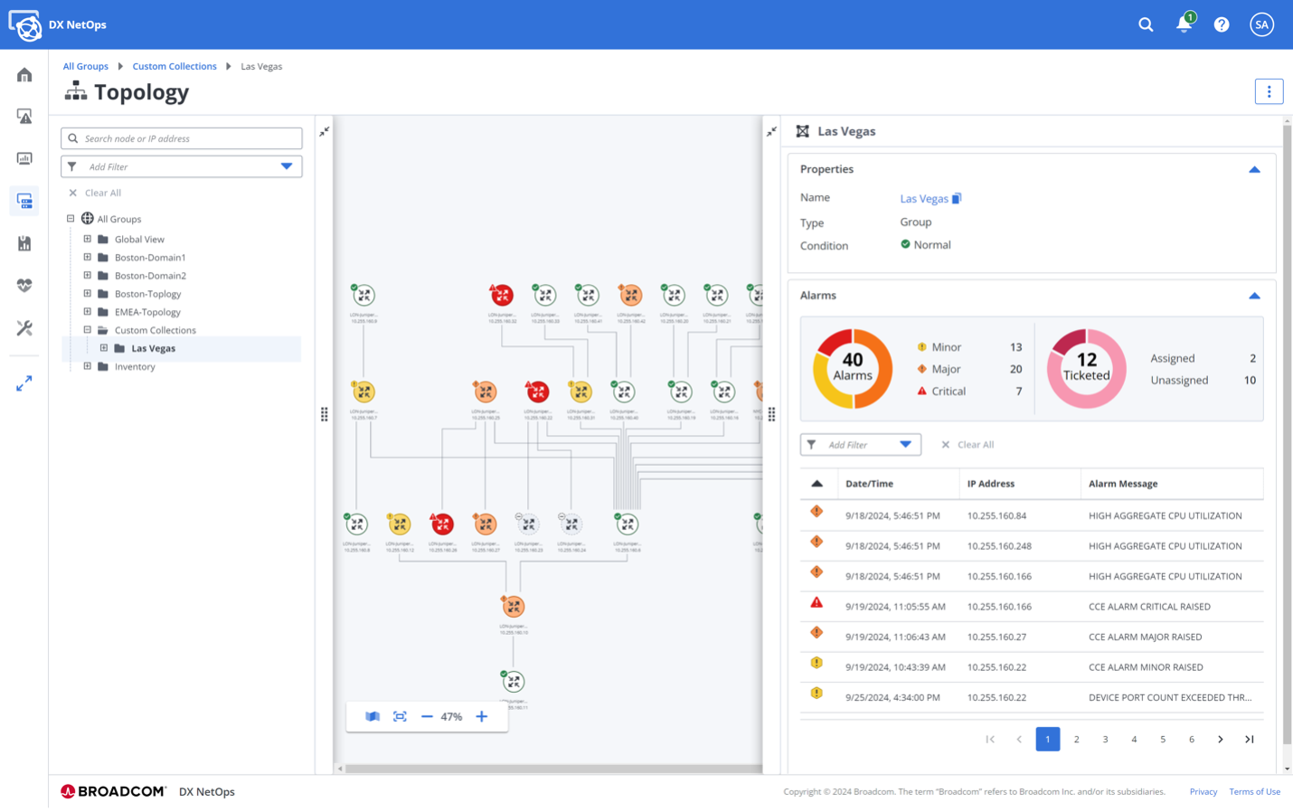Zoom in the topology with plus icon
This screenshot has height=812, width=1293.
pos(482,716)
